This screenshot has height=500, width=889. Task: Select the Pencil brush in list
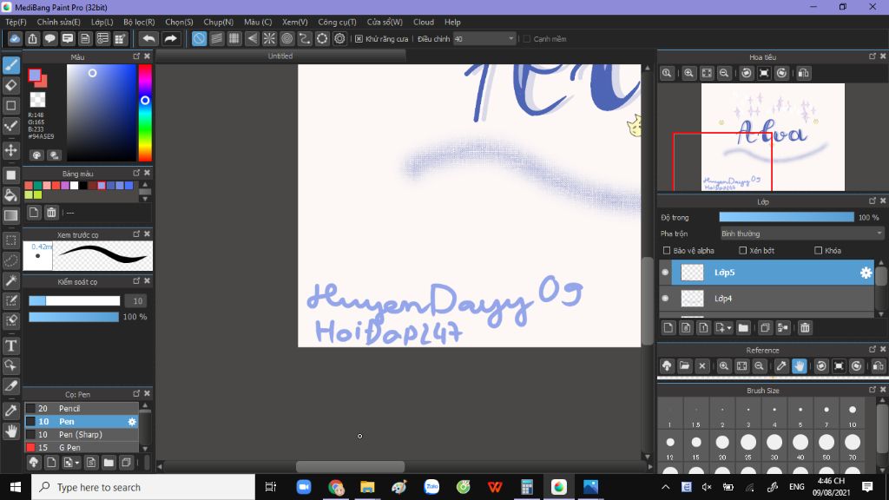[x=81, y=408]
